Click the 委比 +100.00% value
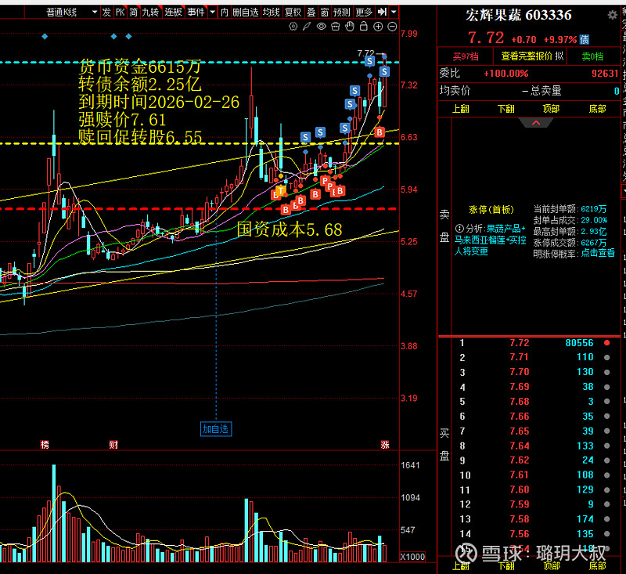 click(x=505, y=74)
